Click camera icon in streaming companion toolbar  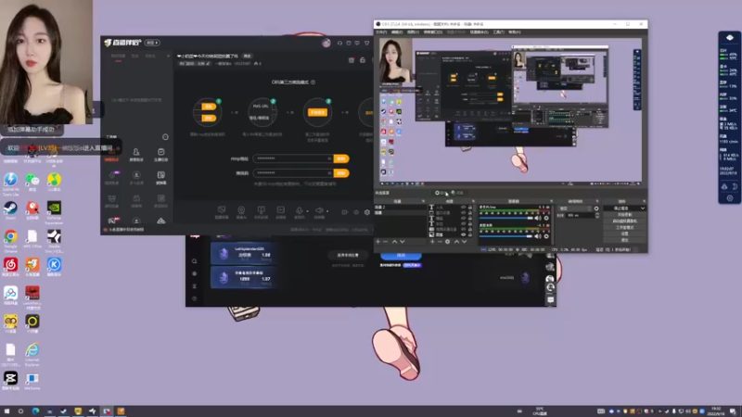241,210
